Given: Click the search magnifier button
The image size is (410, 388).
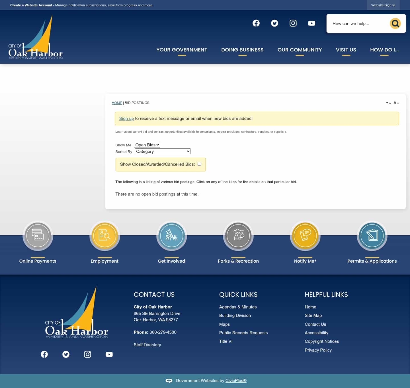Looking at the screenshot, I should 395,23.
